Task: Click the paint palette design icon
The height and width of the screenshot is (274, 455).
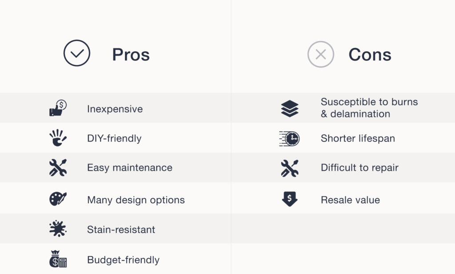Action: coord(58,198)
